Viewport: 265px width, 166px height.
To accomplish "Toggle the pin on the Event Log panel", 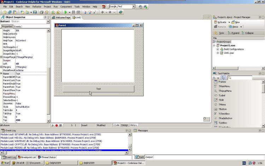I will pyautogui.click(x=126, y=131).
